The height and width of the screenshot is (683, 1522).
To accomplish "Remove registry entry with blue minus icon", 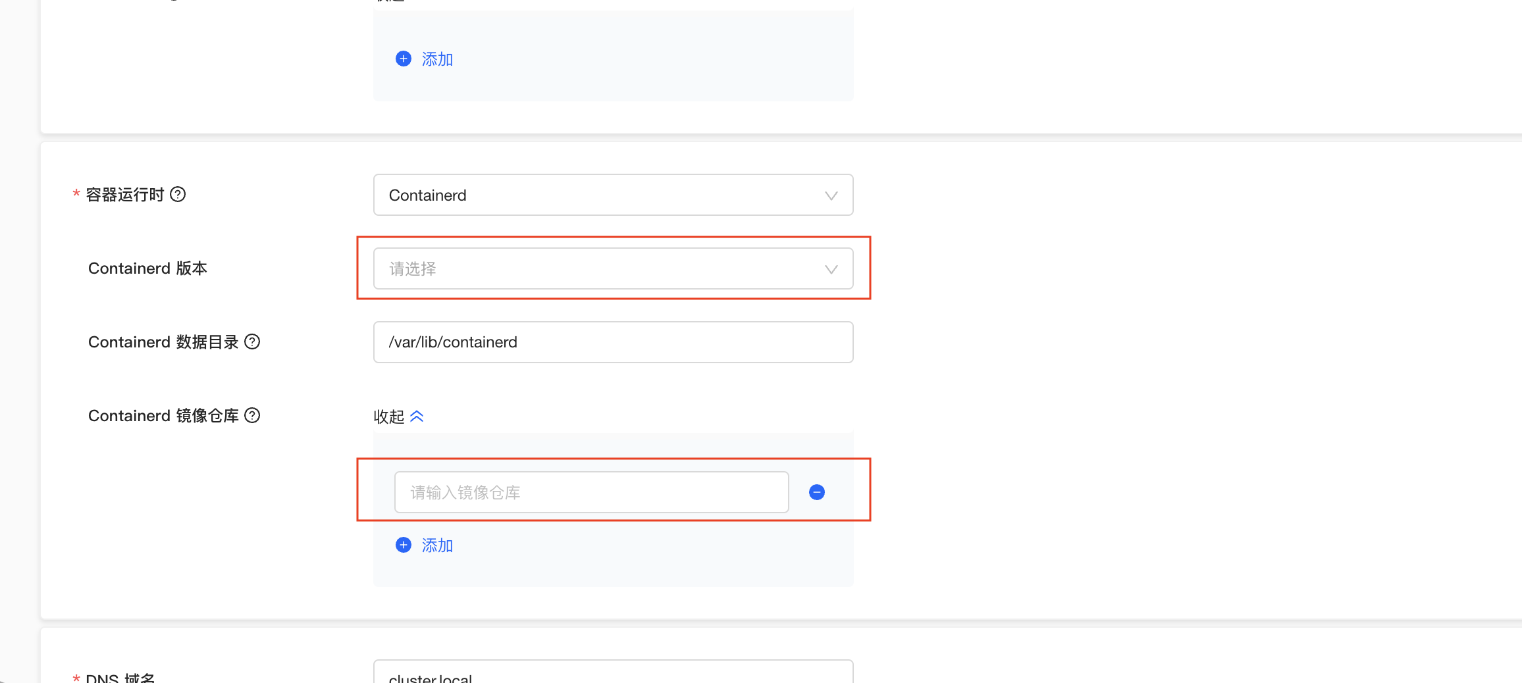I will click(816, 492).
